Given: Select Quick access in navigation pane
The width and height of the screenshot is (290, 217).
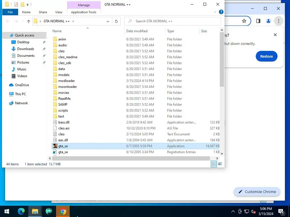Looking at the screenshot, I should click(24, 35).
